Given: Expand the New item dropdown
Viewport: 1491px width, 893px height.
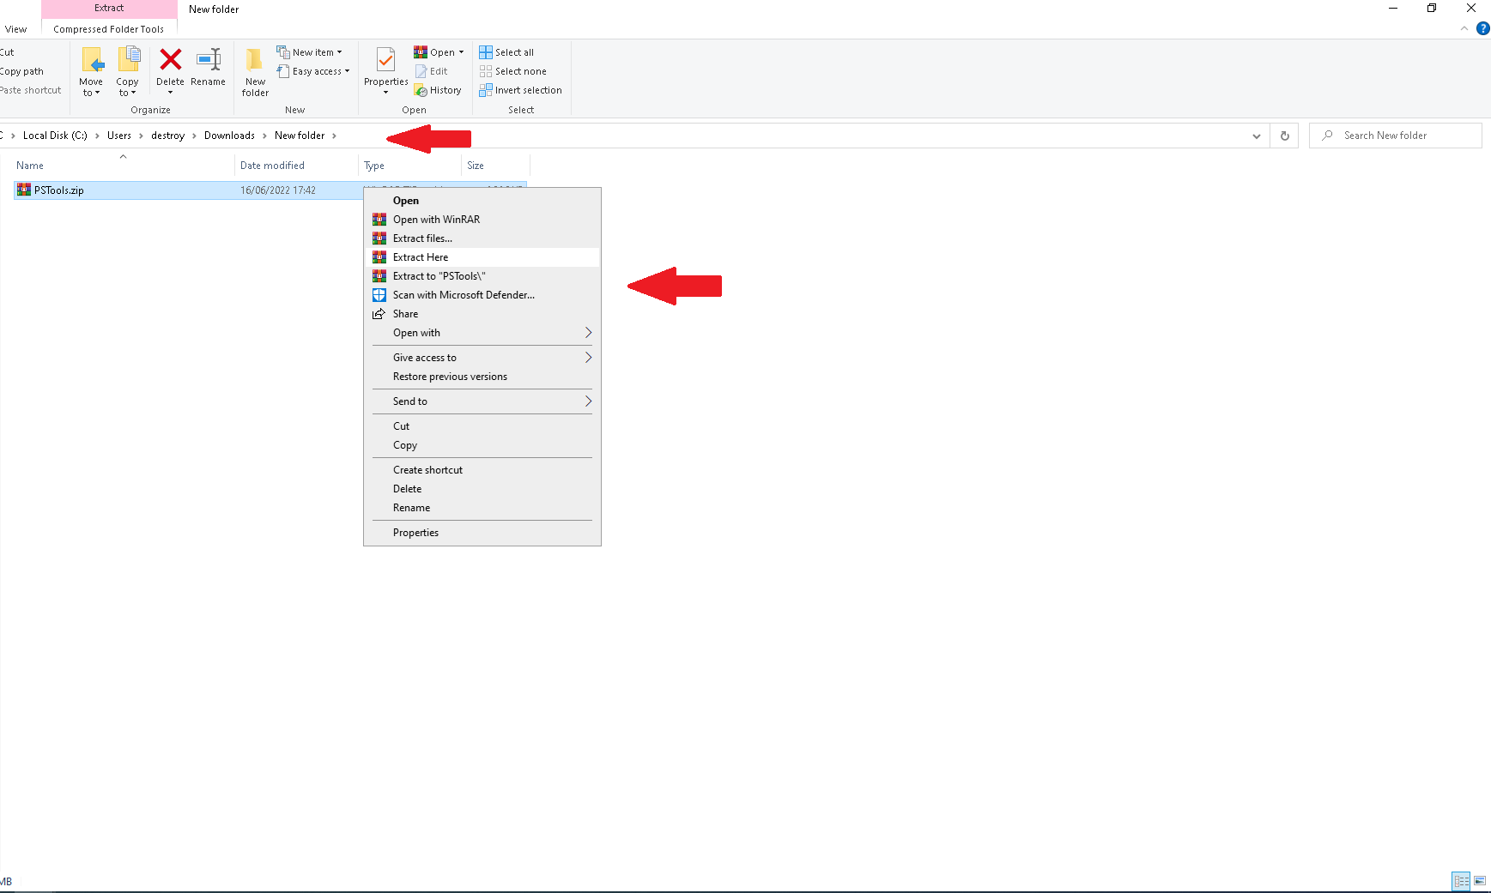Looking at the screenshot, I should click(339, 52).
